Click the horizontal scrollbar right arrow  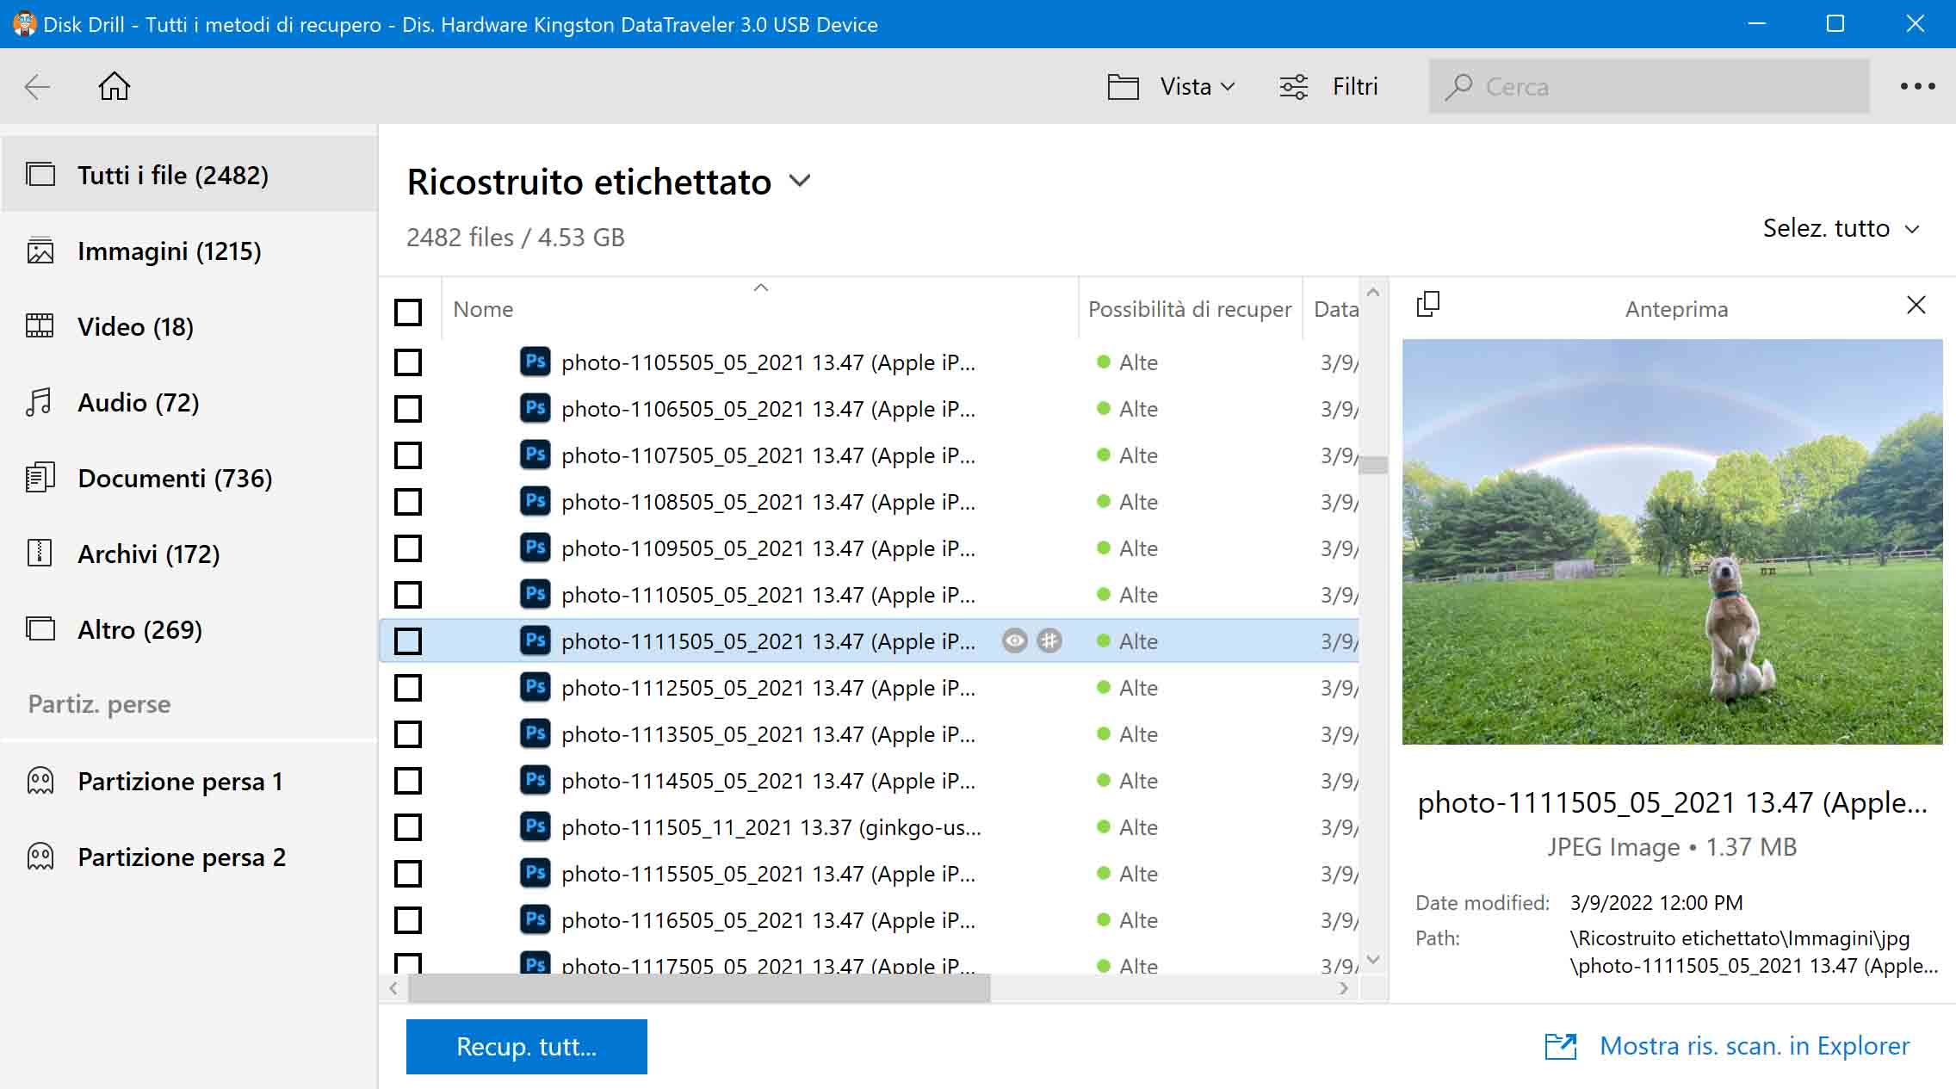1344,988
